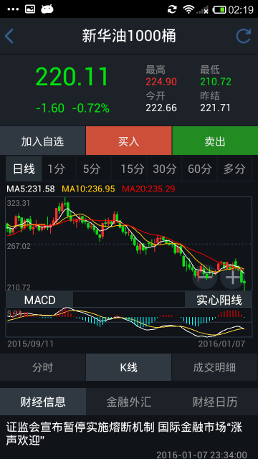Tap the Android robot notification icon
Screen dimensions: 258x459
(x=47, y=9)
